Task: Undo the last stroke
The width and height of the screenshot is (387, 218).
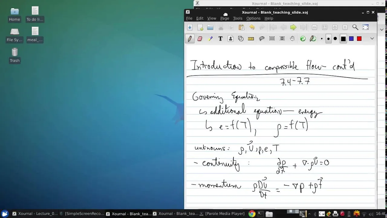Action: 252,27
